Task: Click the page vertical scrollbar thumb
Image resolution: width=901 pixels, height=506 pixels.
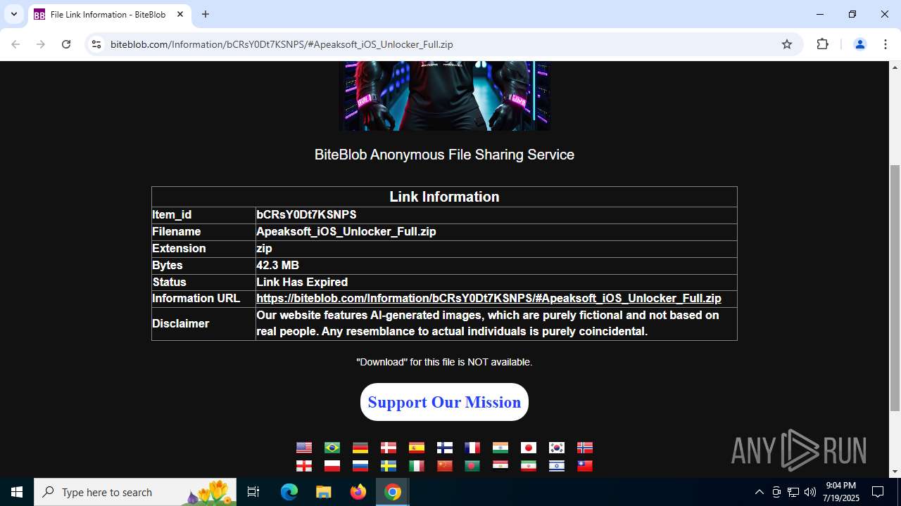Action: pos(895,288)
